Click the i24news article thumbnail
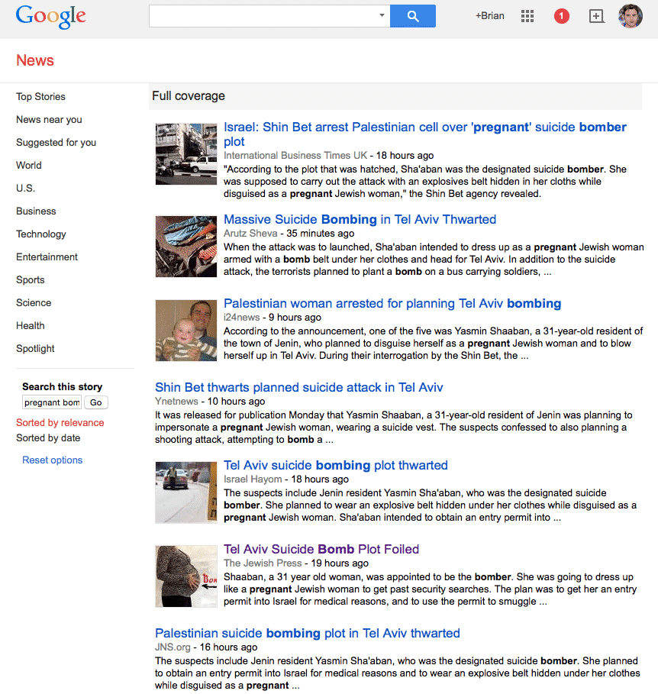Viewport: 658px width, 694px height. coord(186,331)
